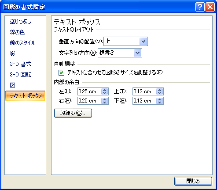Click the 閉じる button
This screenshot has height=190, width=217.
point(193,181)
